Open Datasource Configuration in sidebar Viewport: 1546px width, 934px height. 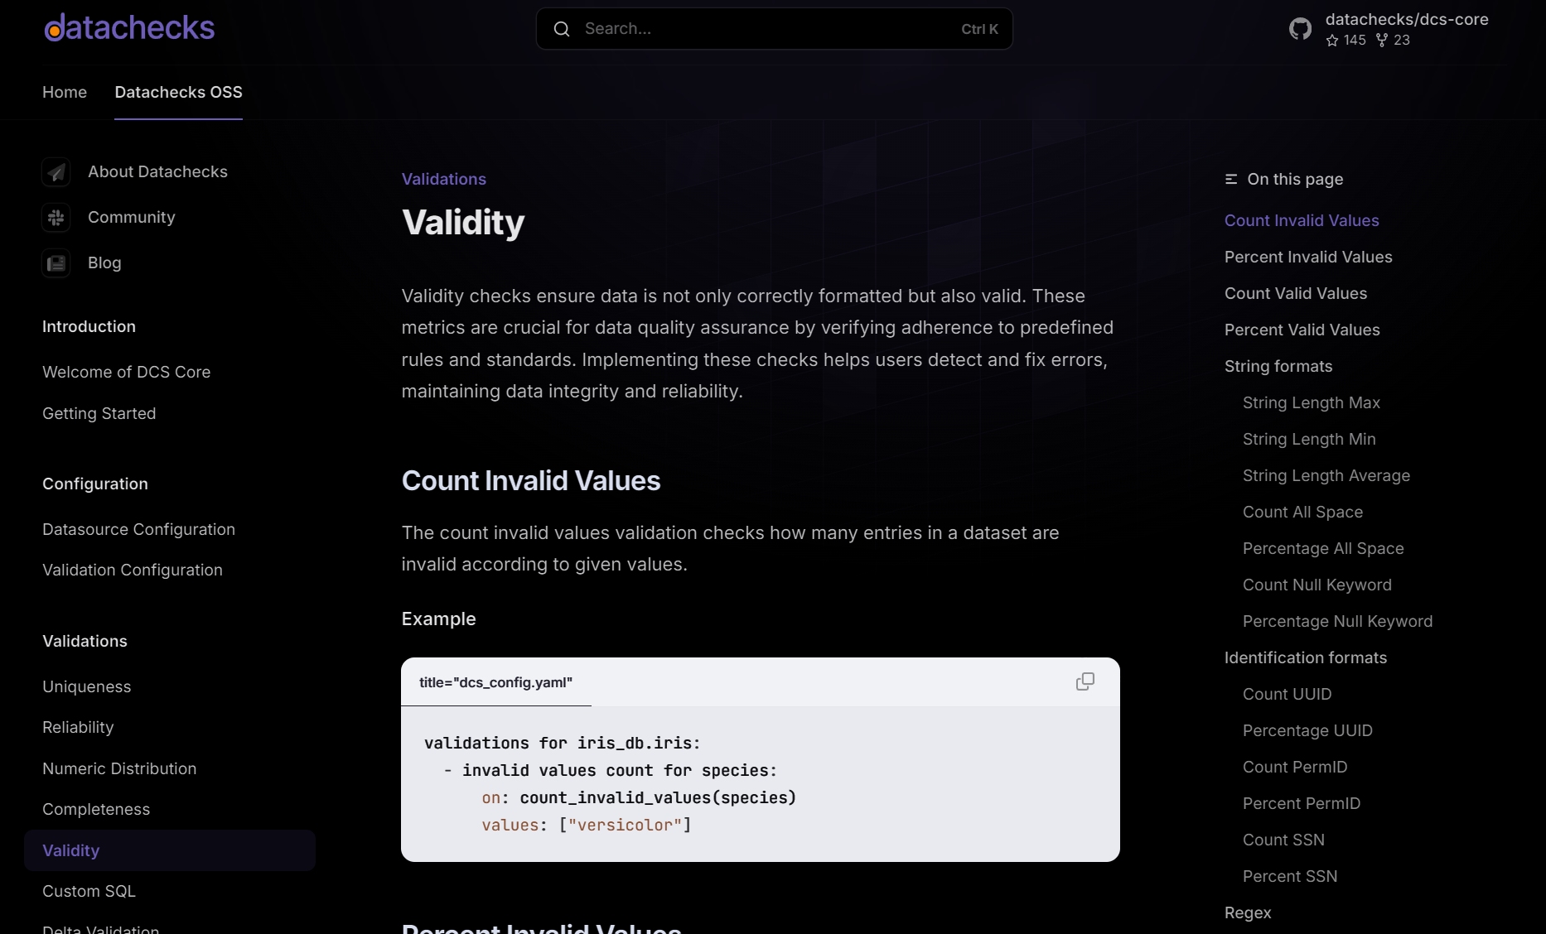(x=138, y=529)
